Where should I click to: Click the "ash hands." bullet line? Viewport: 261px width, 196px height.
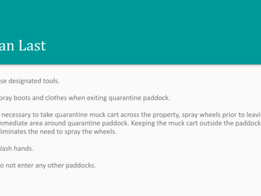[x=17, y=148]
